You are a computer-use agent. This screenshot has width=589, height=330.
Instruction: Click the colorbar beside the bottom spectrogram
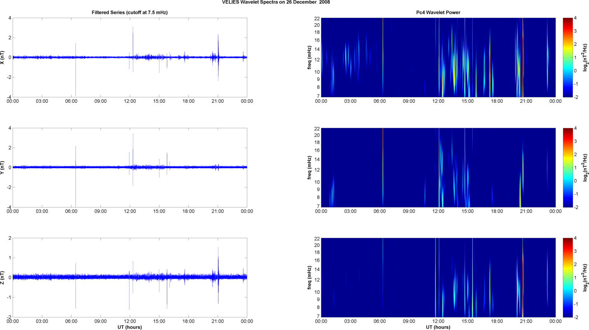point(568,278)
